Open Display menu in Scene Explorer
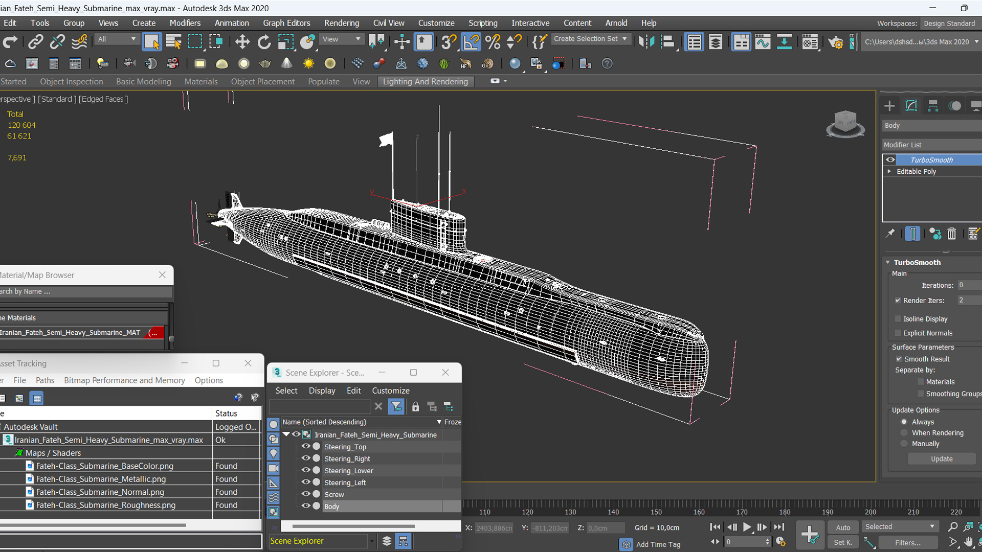 (x=322, y=390)
